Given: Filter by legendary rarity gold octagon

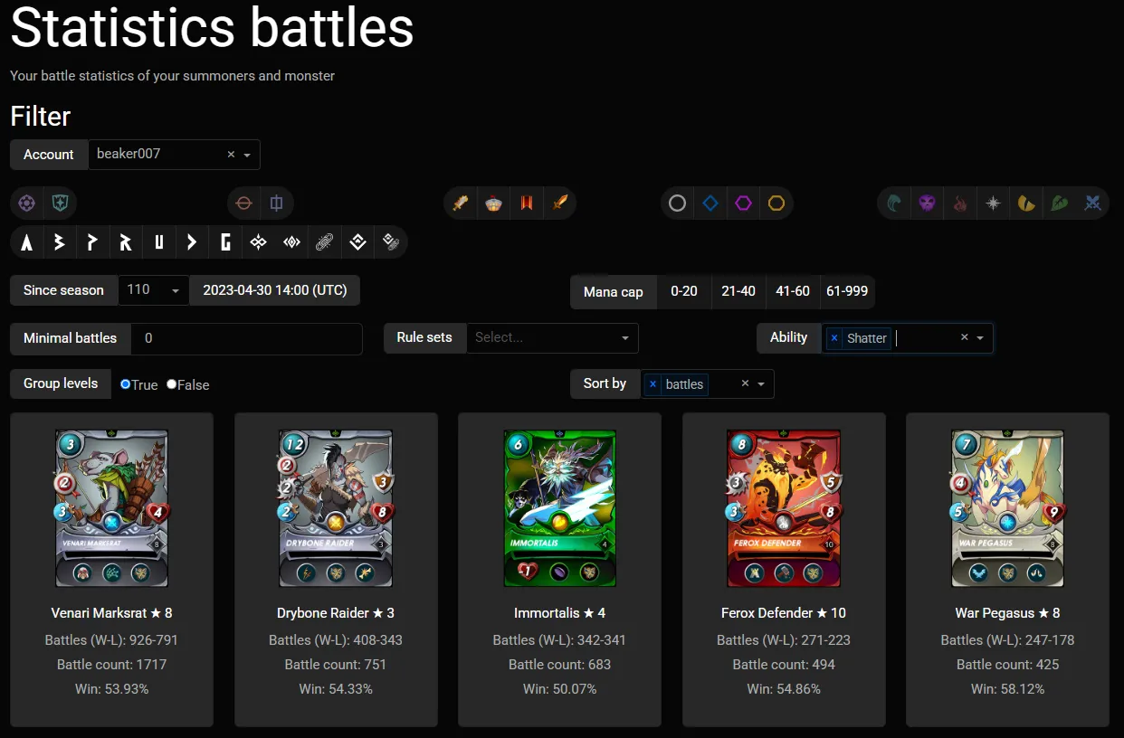Looking at the screenshot, I should [776, 203].
